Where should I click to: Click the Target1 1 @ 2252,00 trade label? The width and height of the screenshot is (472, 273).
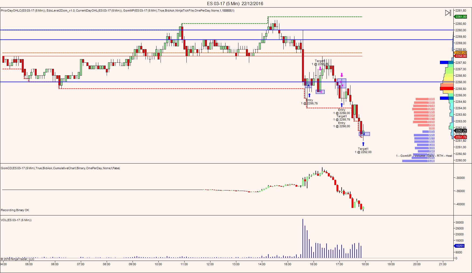(363, 150)
